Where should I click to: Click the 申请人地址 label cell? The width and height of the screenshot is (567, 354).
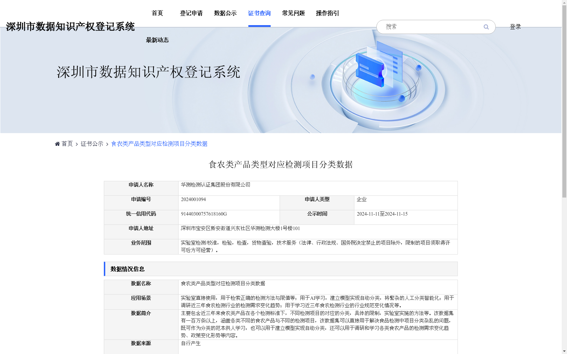[x=141, y=232]
